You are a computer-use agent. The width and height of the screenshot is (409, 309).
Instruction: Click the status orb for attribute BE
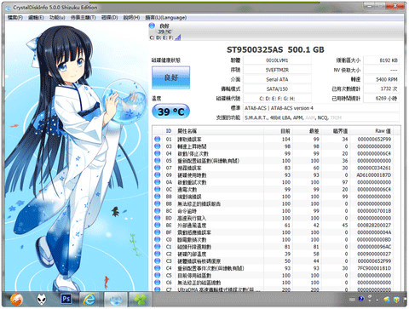157,226
